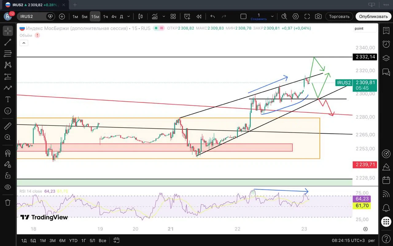The height and width of the screenshot is (246, 393).
Task: Select the brush drawing tool
Action: coord(8,88)
